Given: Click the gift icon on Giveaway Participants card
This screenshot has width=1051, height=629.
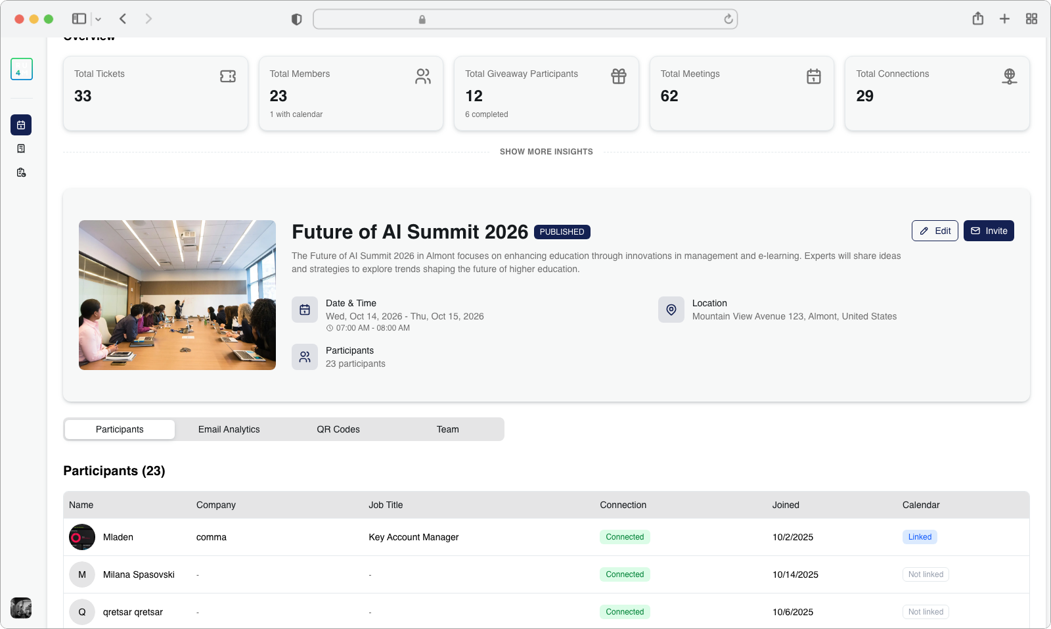Looking at the screenshot, I should coord(619,76).
